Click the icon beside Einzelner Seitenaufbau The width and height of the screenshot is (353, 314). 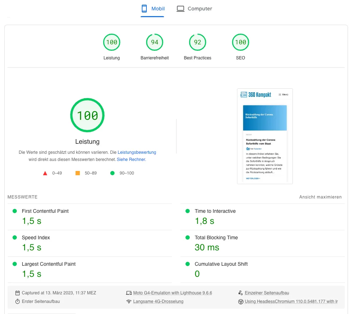pyautogui.click(x=241, y=293)
